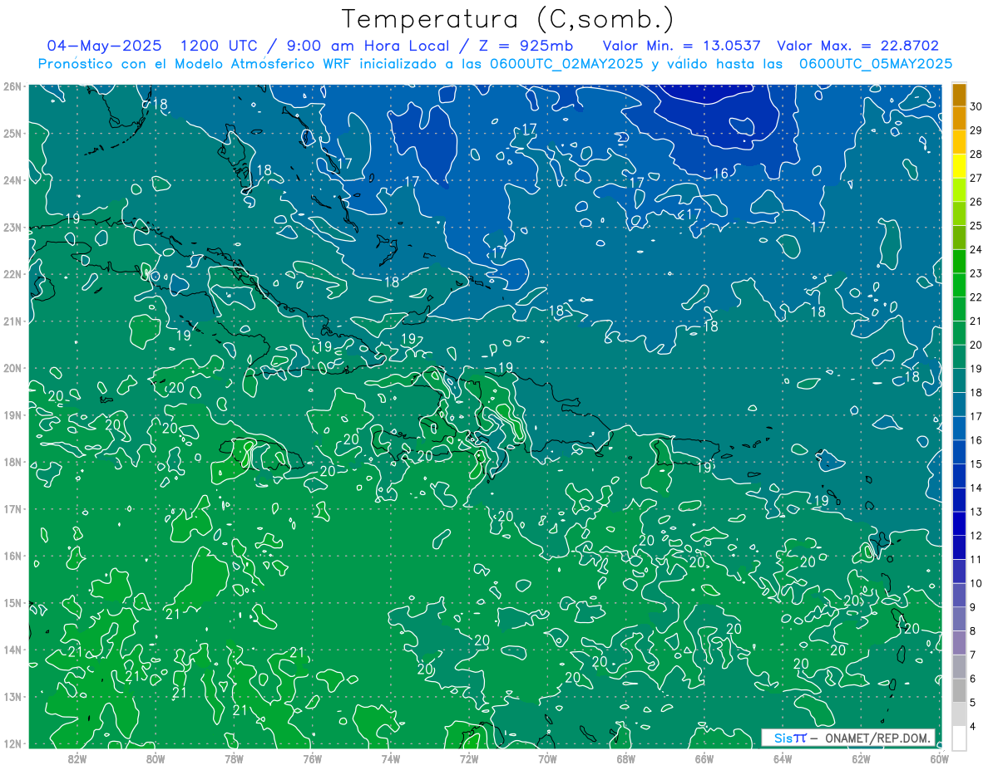Select the '82W' longitude axis label
Viewport: 998px width, 770px height.
(x=77, y=758)
